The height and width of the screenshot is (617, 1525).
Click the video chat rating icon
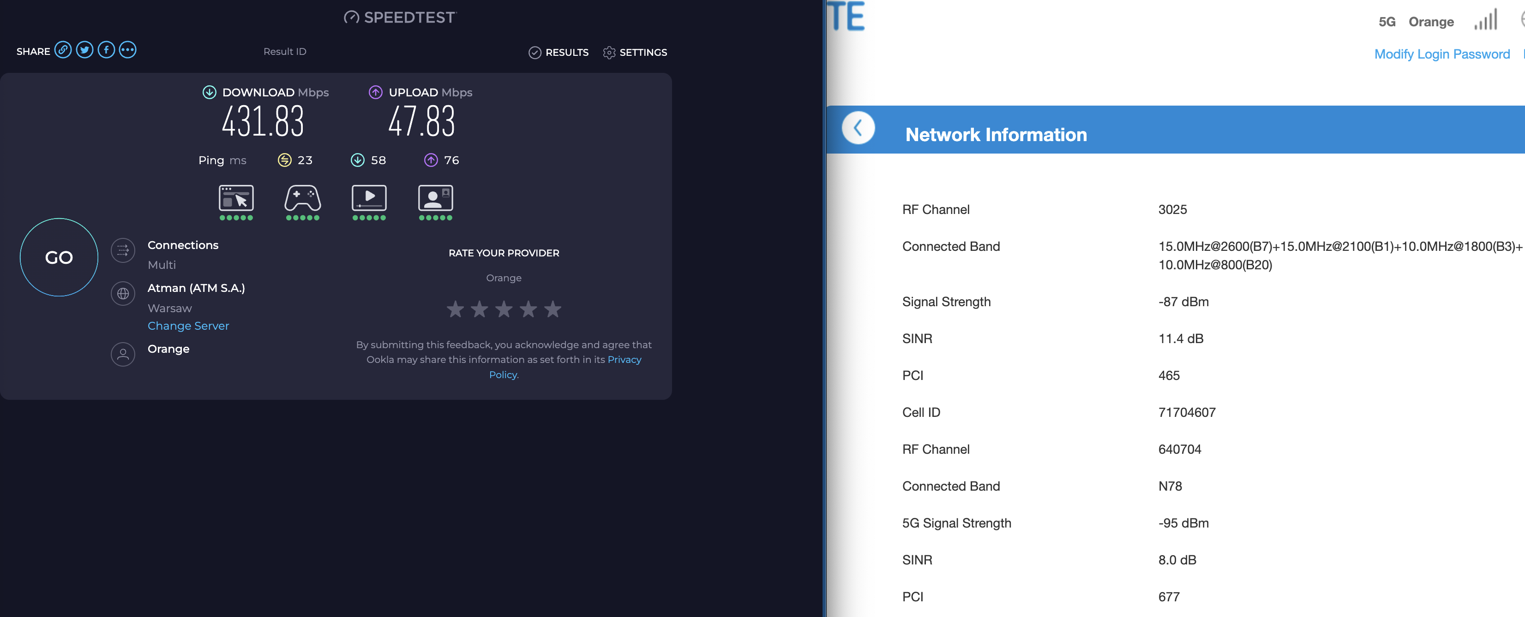tap(435, 199)
